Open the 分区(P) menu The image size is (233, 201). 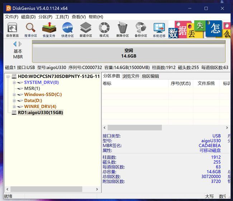[45, 17]
